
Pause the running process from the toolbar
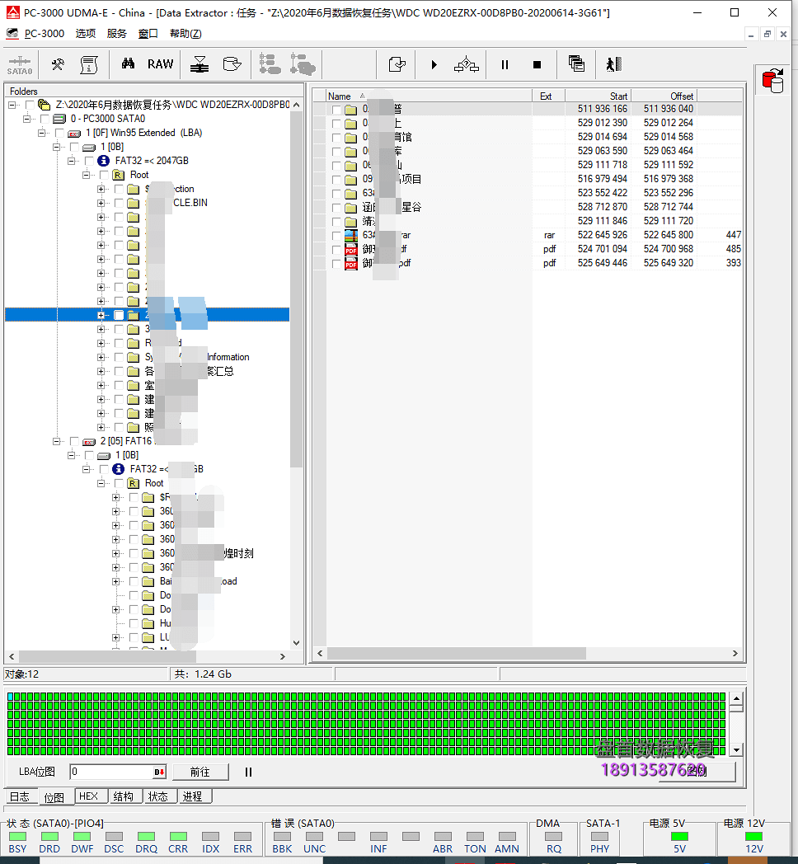click(x=505, y=65)
